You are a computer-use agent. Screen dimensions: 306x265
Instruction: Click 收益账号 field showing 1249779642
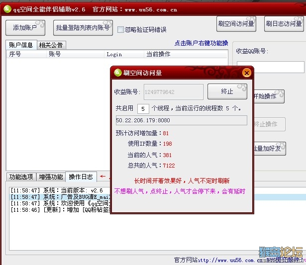pos(174,92)
